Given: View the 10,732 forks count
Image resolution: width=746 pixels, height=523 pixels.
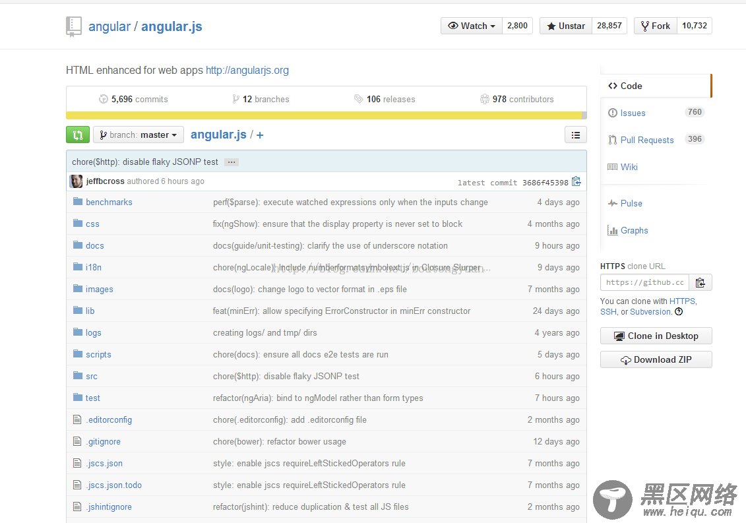Looking at the screenshot, I should click(694, 26).
